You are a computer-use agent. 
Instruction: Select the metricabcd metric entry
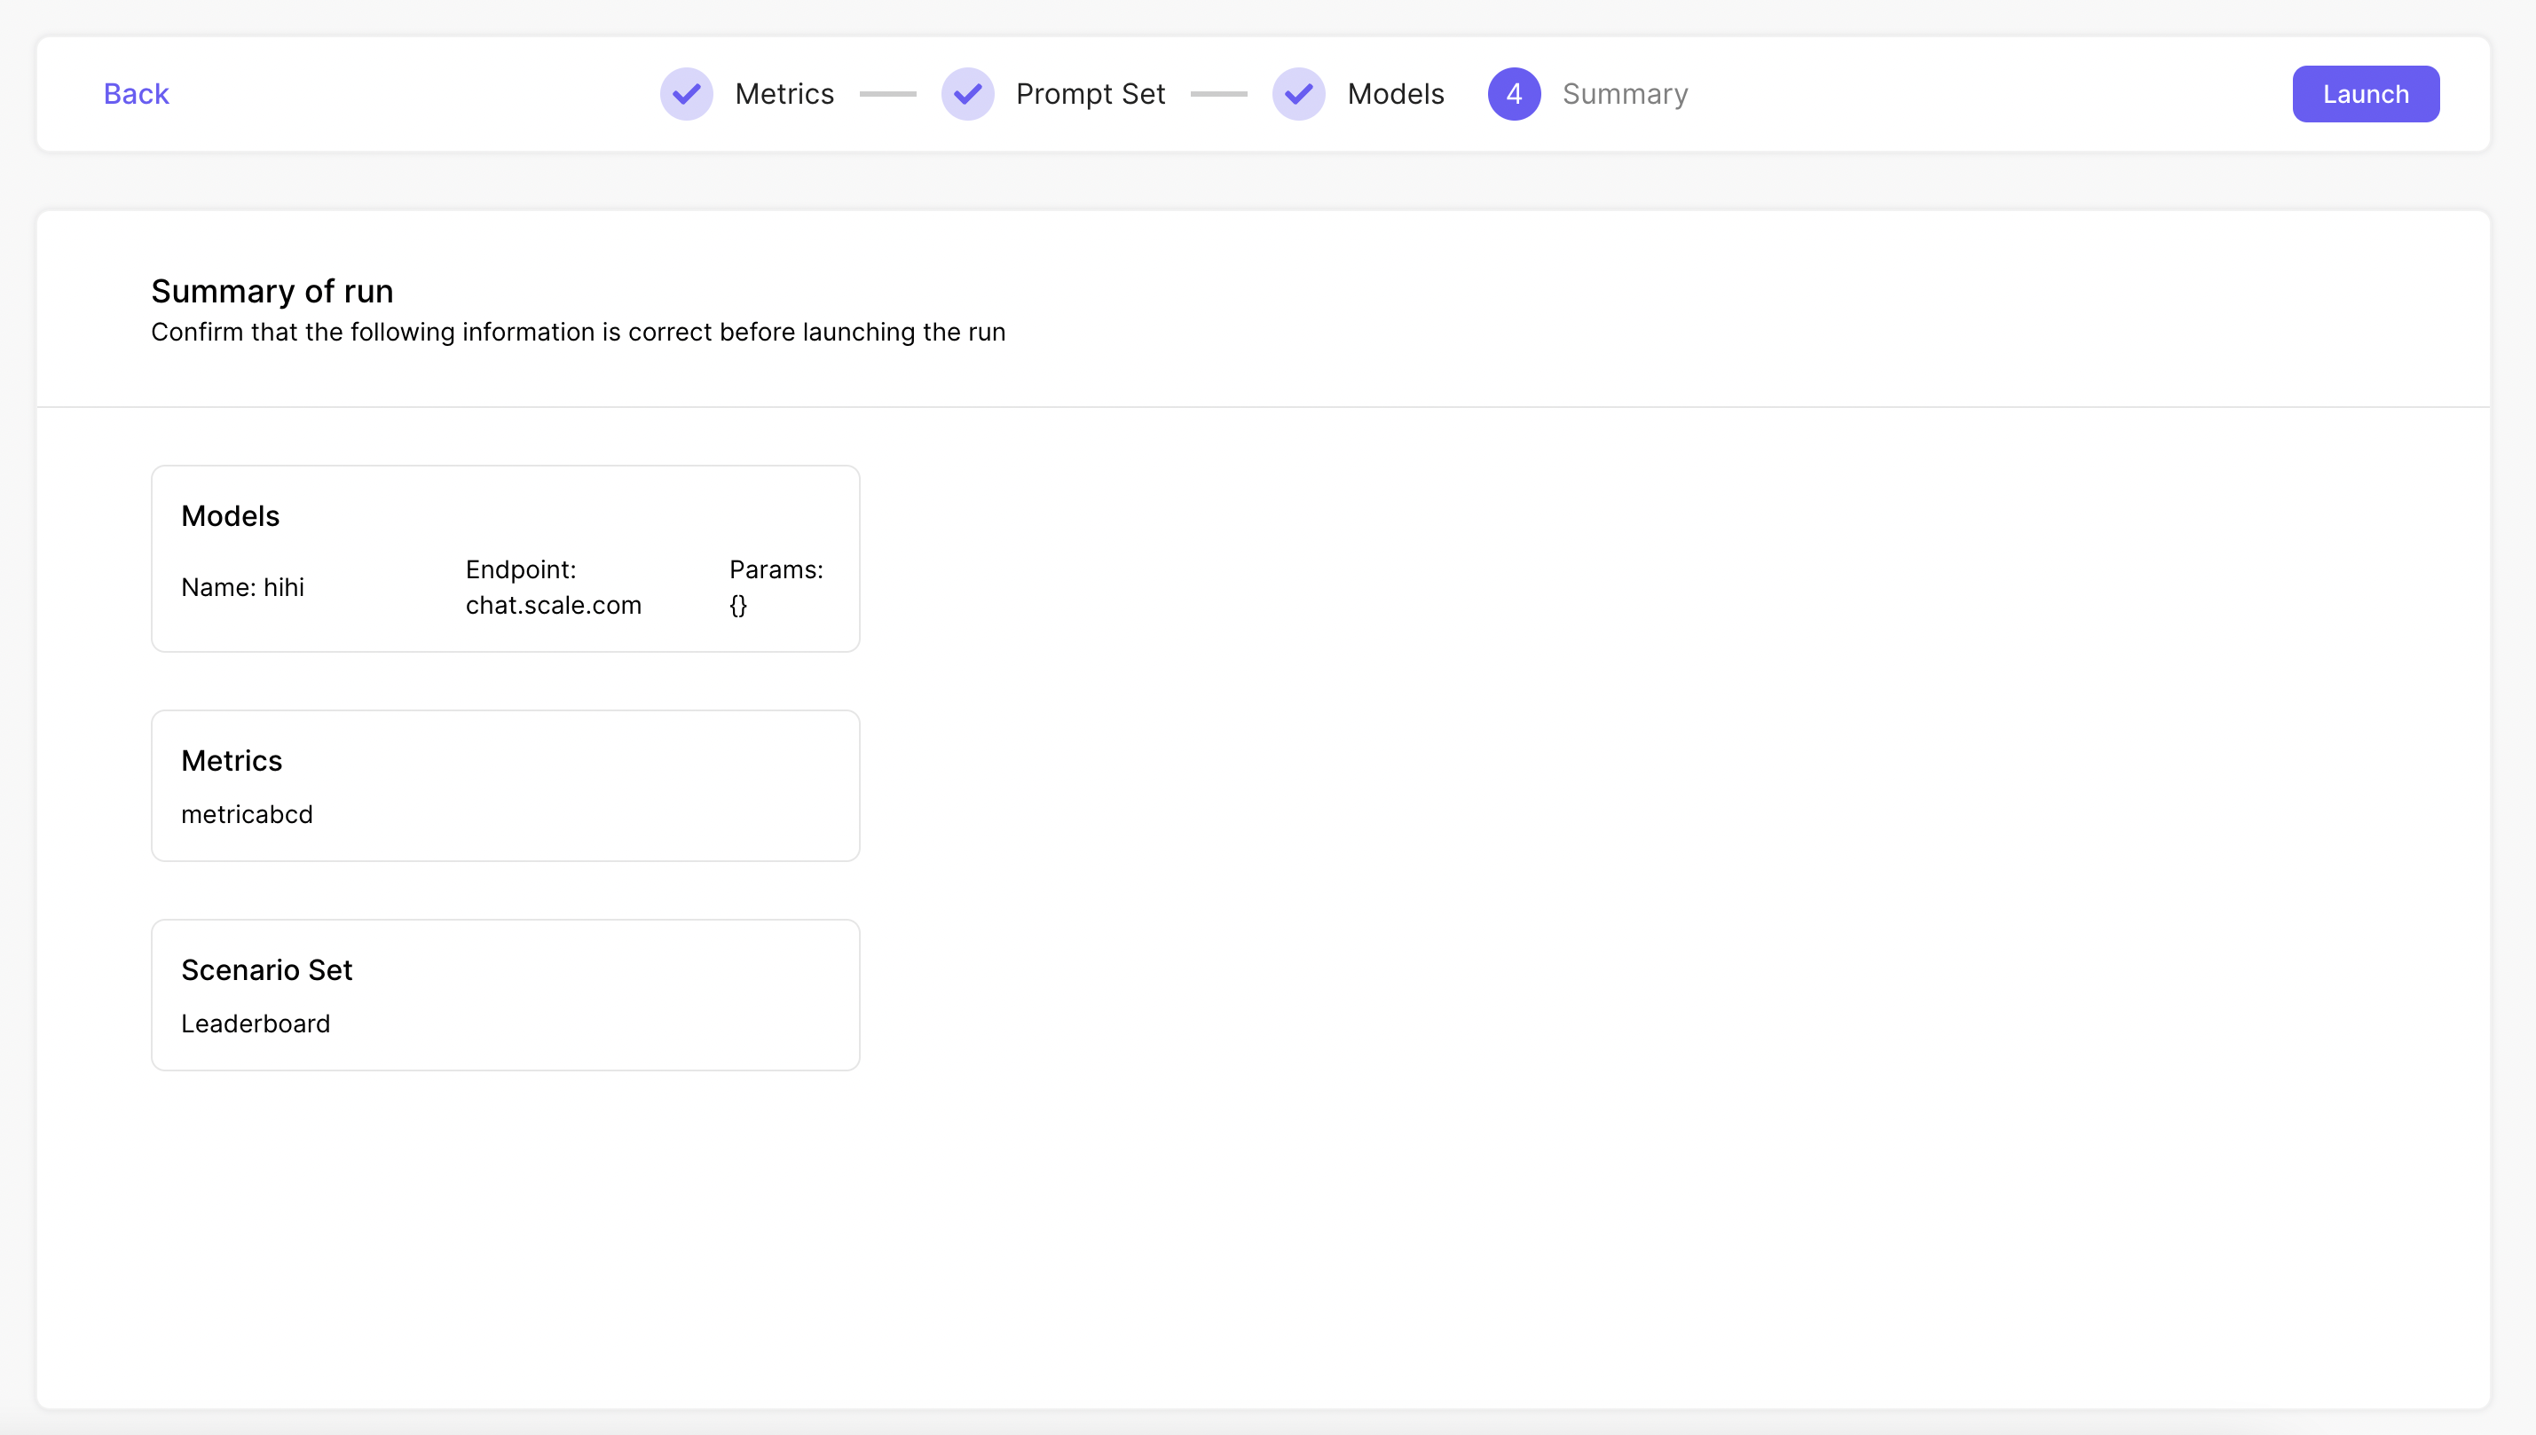247,814
